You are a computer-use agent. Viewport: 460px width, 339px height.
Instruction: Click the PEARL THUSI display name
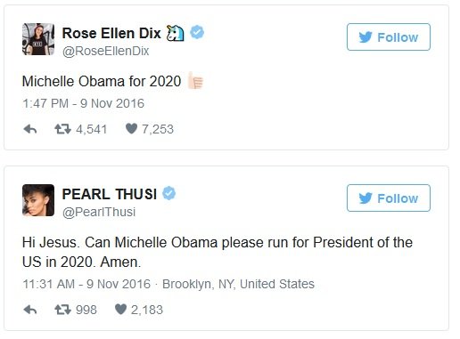pos(110,194)
